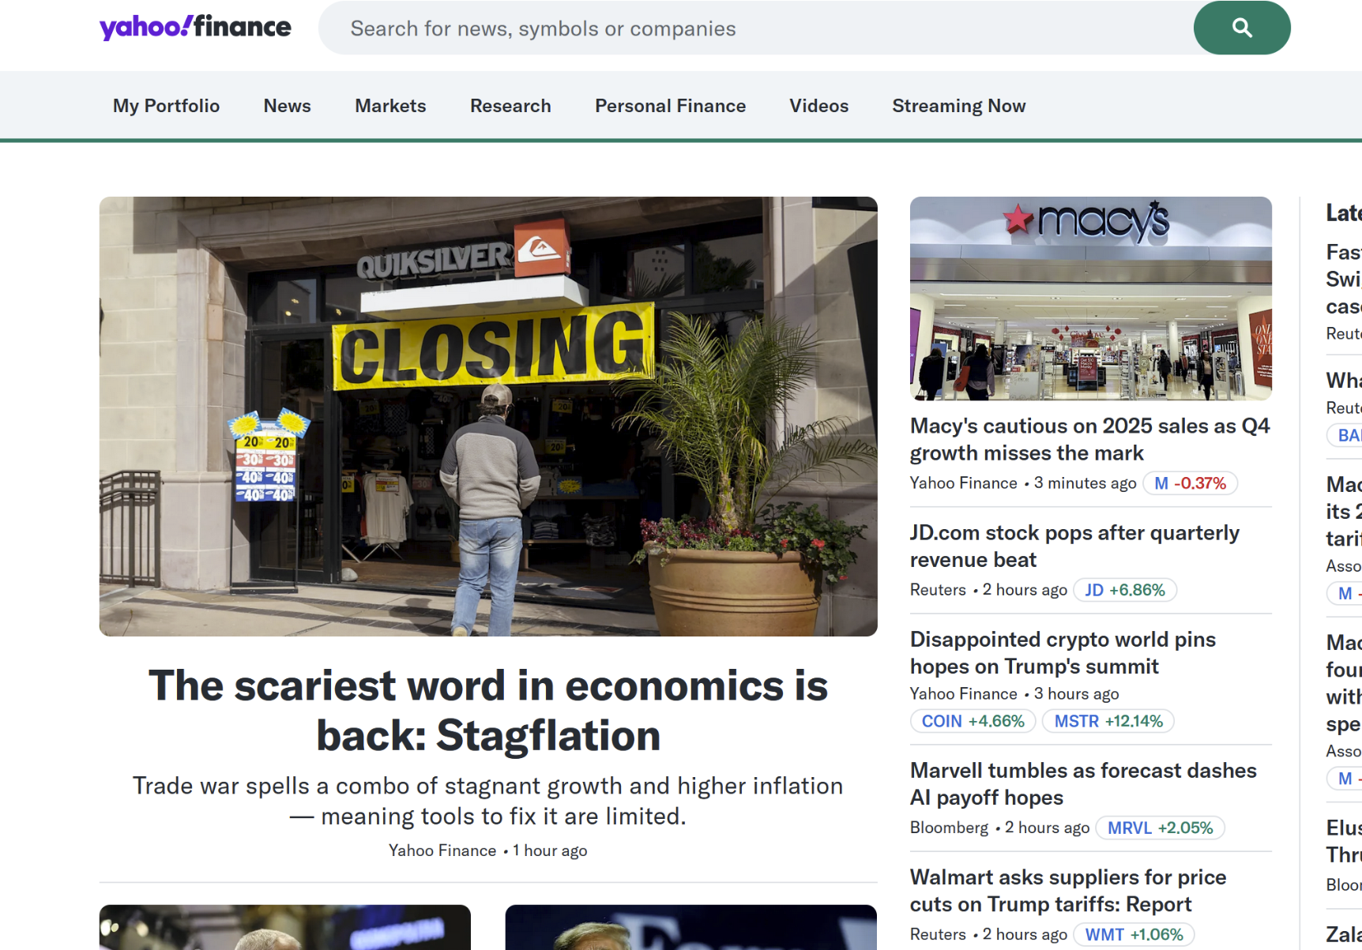
Task: Open Personal Finance in the navigation bar
Action: click(670, 106)
